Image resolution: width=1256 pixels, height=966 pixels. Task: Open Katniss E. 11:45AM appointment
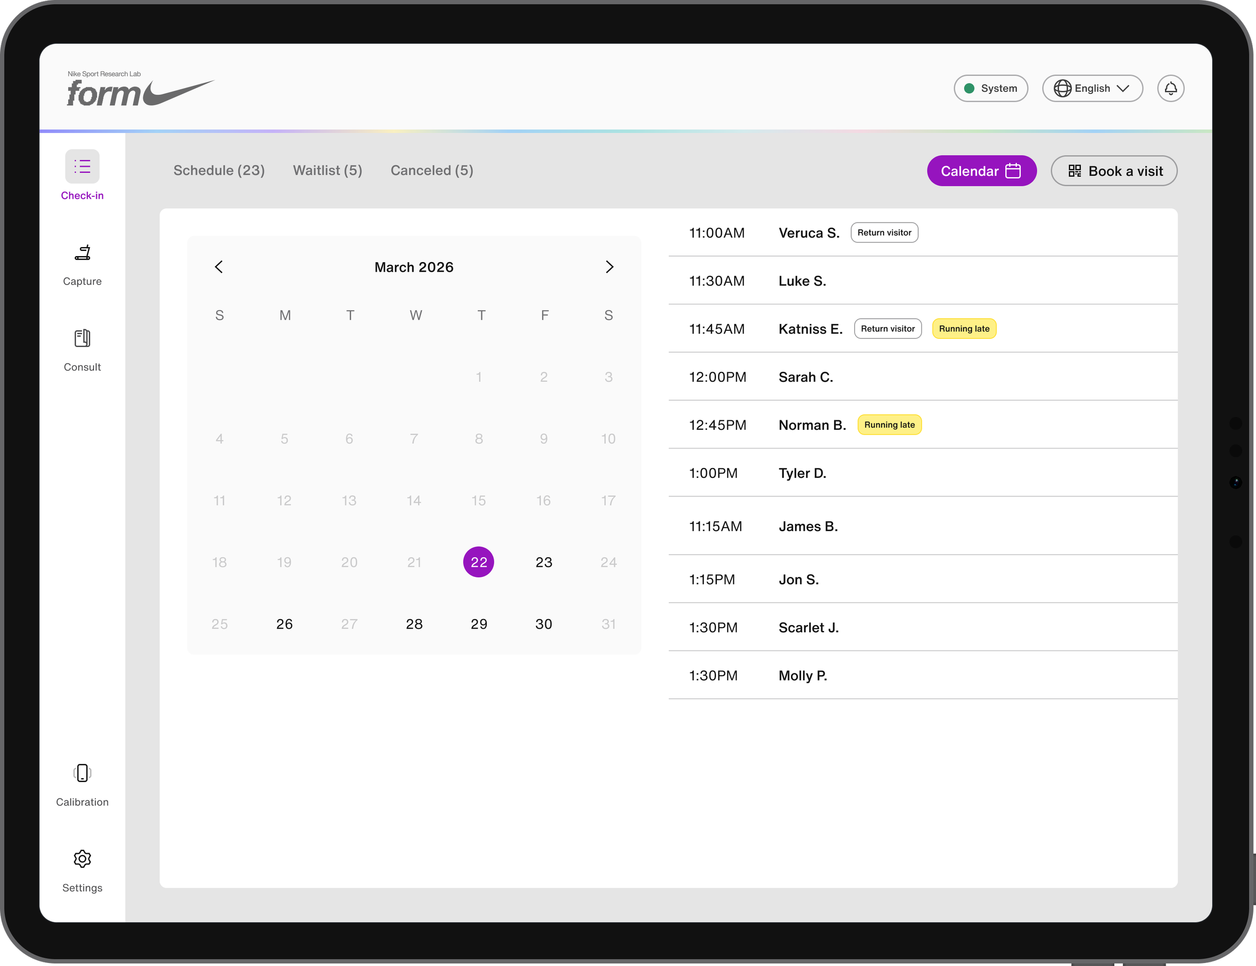point(923,329)
